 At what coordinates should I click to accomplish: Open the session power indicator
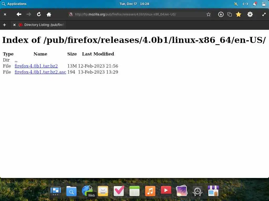pyautogui.click(x=264, y=4)
